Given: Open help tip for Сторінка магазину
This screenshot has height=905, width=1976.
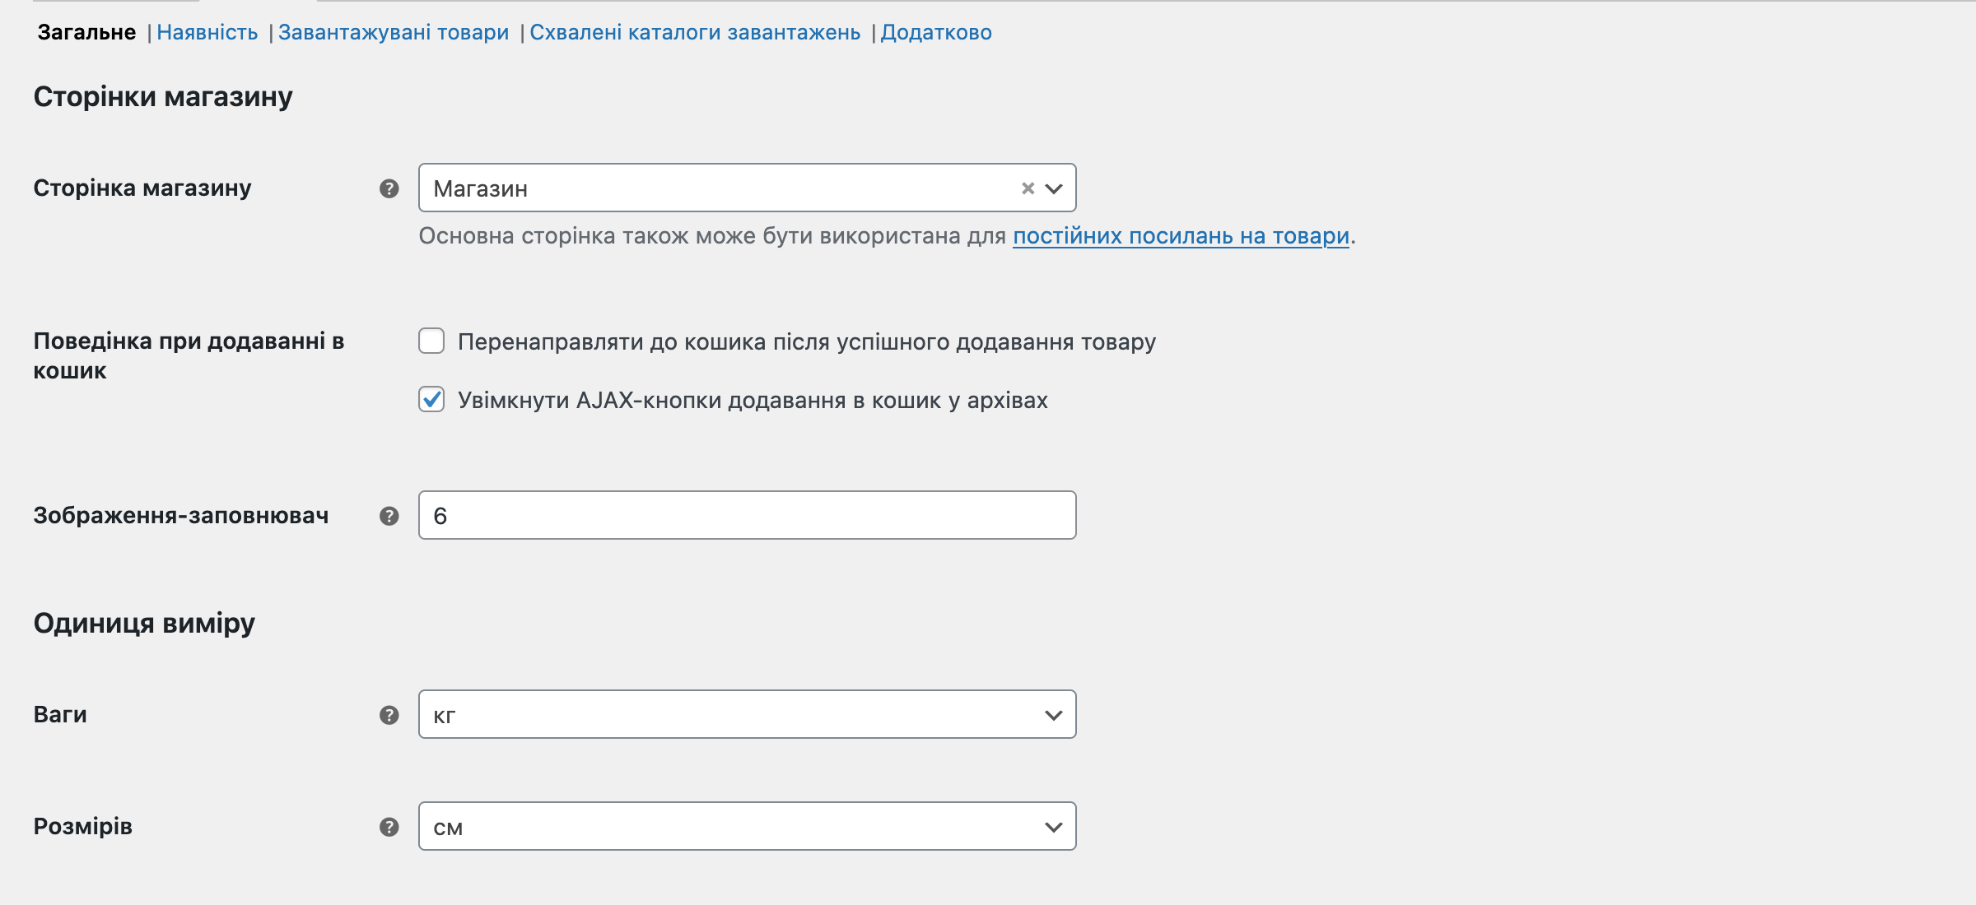Looking at the screenshot, I should 389,188.
